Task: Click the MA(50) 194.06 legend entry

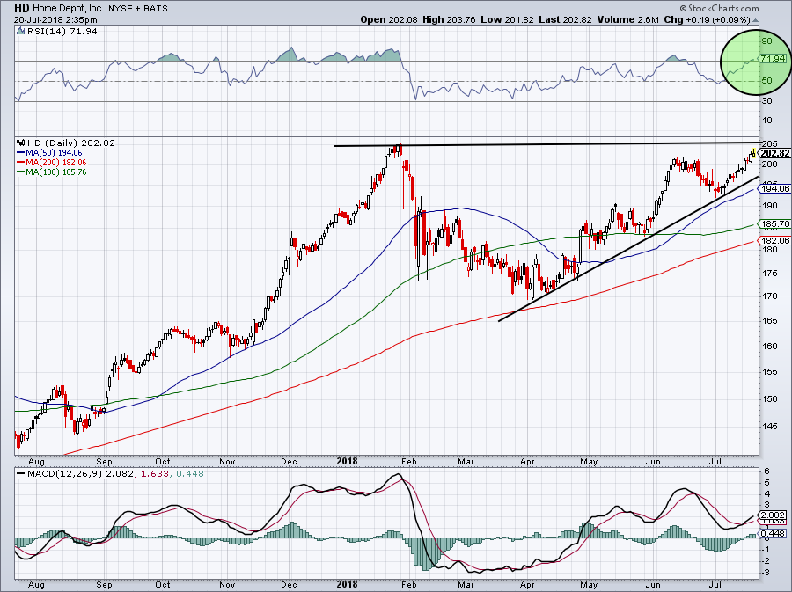Action: [54, 152]
